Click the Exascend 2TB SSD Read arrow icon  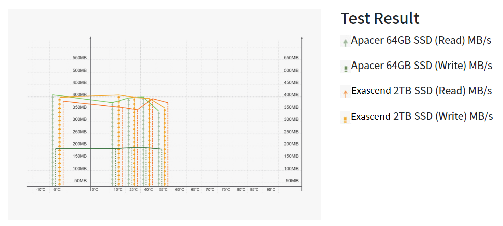point(345,94)
